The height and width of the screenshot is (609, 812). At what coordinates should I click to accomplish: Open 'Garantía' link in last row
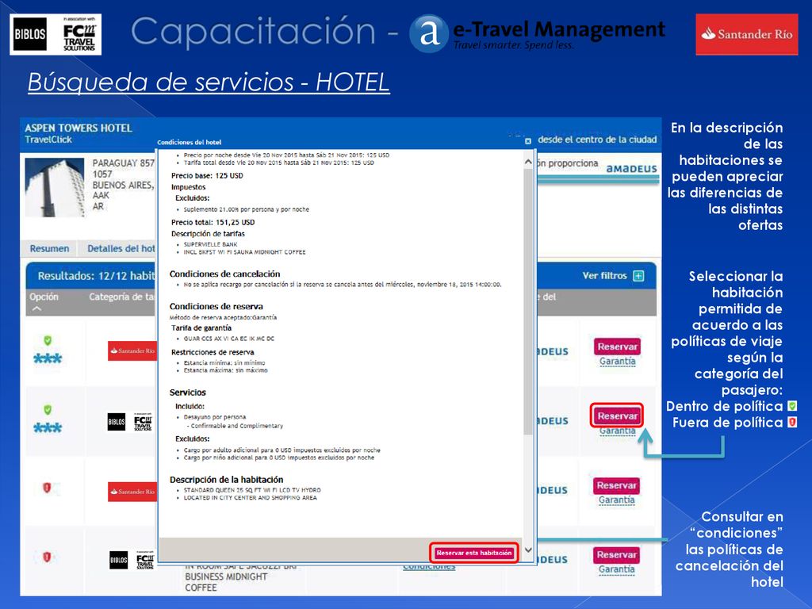tap(616, 569)
